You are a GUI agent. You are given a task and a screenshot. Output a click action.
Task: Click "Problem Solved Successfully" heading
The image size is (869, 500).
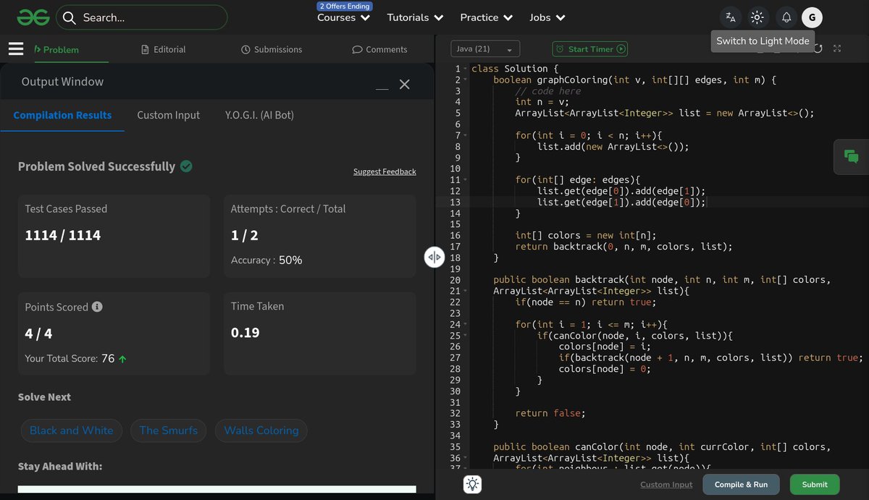click(x=96, y=166)
